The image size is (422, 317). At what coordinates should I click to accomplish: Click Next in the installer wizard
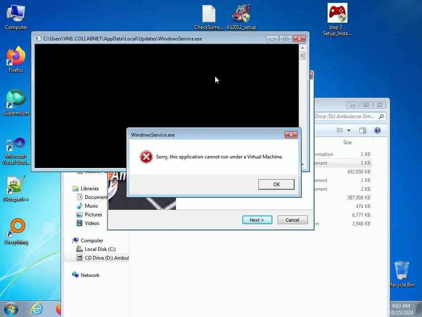[x=257, y=220]
